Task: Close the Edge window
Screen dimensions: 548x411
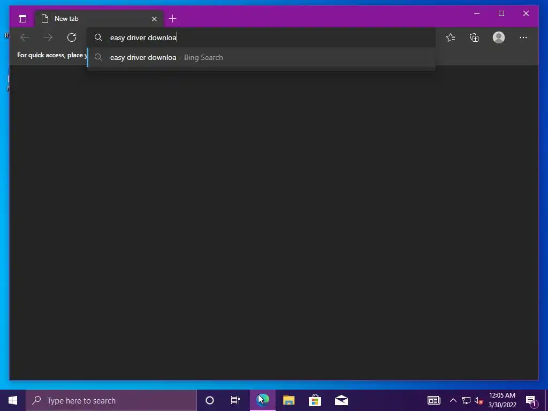Action: point(526,13)
